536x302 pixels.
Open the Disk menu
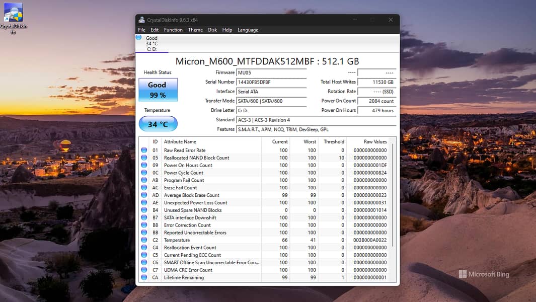click(x=212, y=30)
